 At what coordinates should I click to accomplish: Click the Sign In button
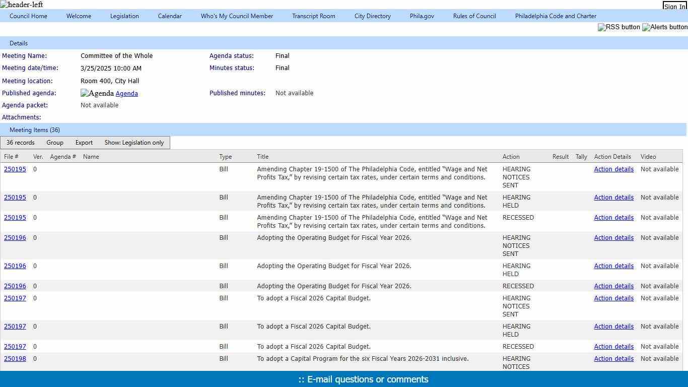tap(674, 7)
